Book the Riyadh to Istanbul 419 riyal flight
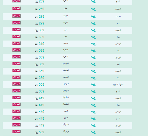Viewport: 151px width, 136px height. coord(17,98)
